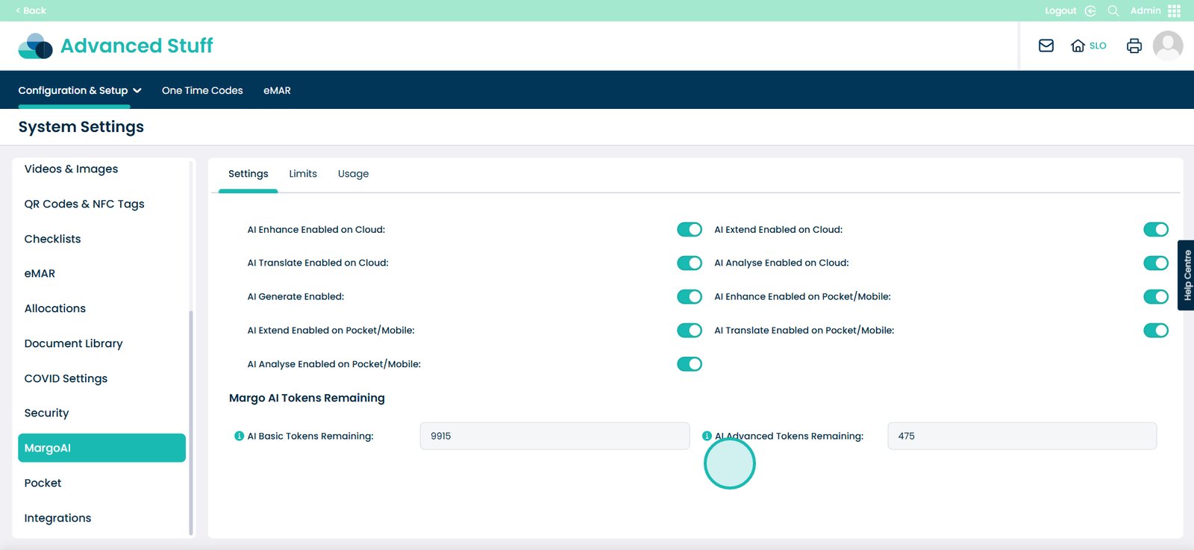Turn off AI Analyse Enabled on Cloud

tap(1155, 263)
